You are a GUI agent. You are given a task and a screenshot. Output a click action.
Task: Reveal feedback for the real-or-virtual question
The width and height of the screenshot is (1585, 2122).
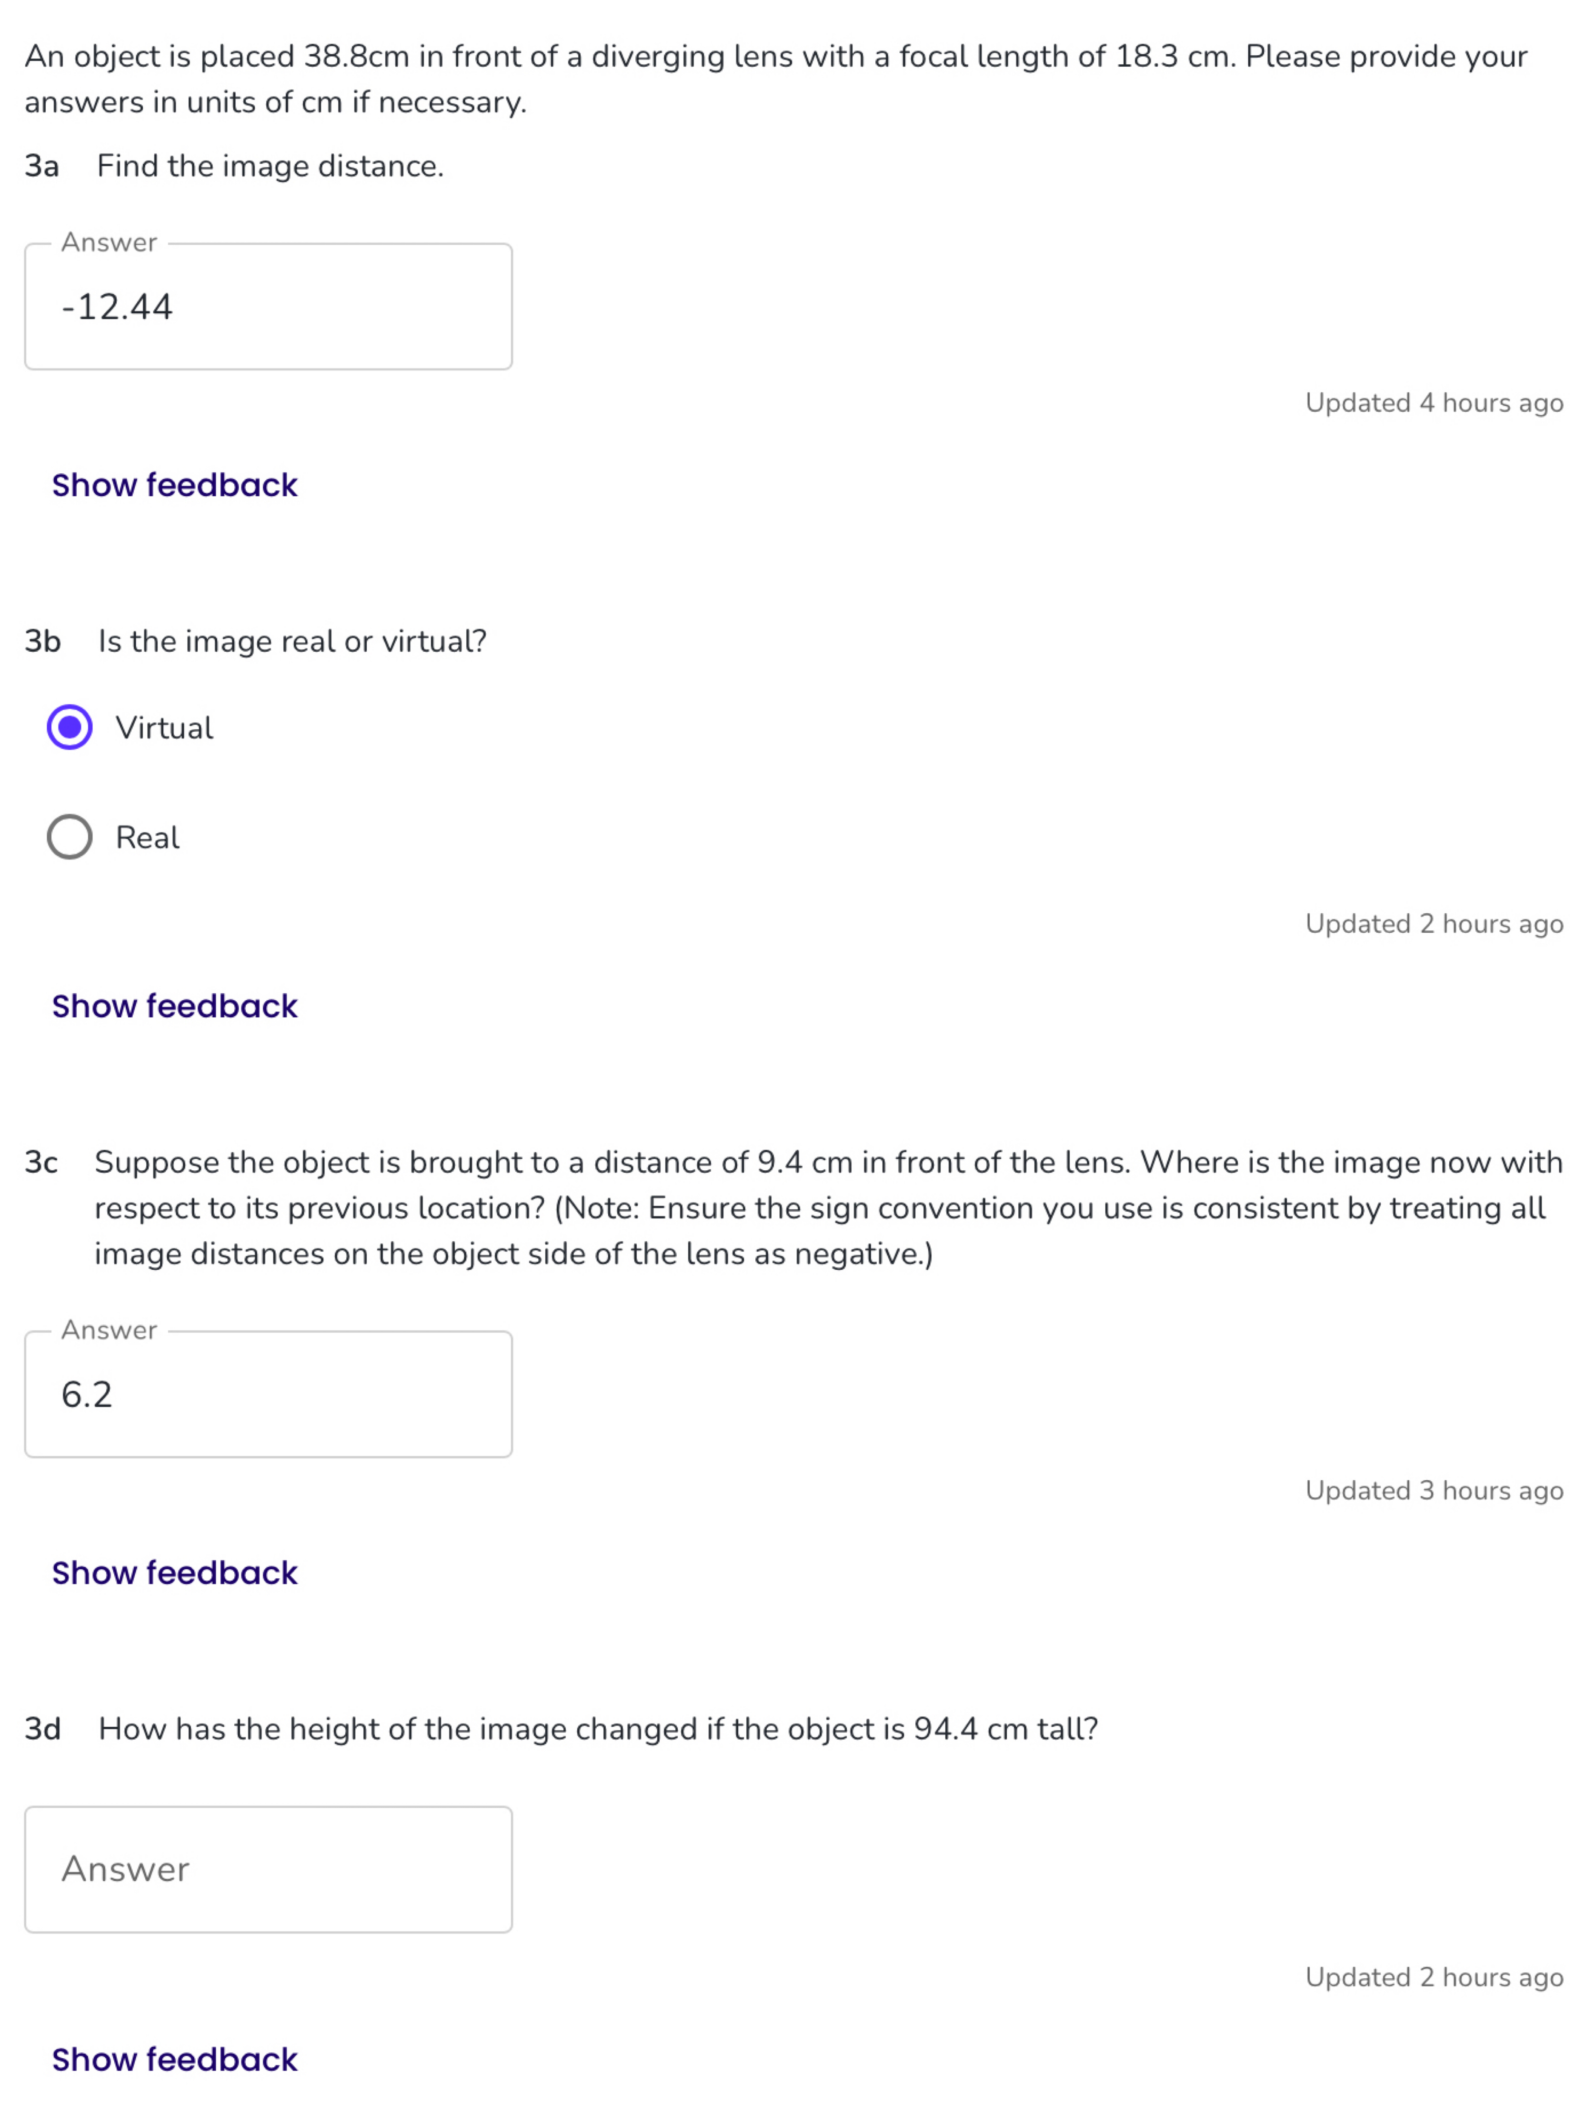174,1006
